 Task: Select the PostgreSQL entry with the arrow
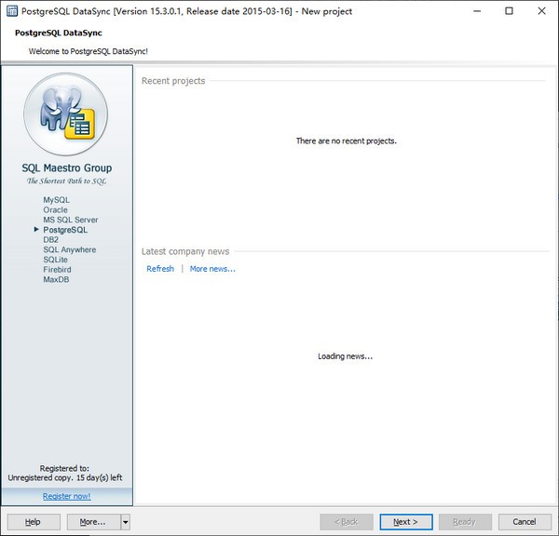65,230
